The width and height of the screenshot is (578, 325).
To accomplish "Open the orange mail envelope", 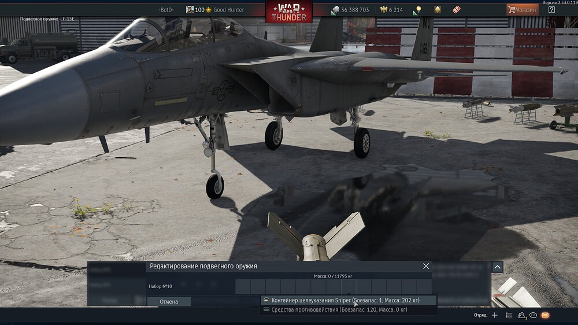I will click(x=545, y=315).
